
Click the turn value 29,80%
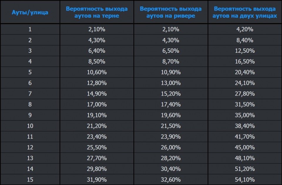[x=97, y=169]
